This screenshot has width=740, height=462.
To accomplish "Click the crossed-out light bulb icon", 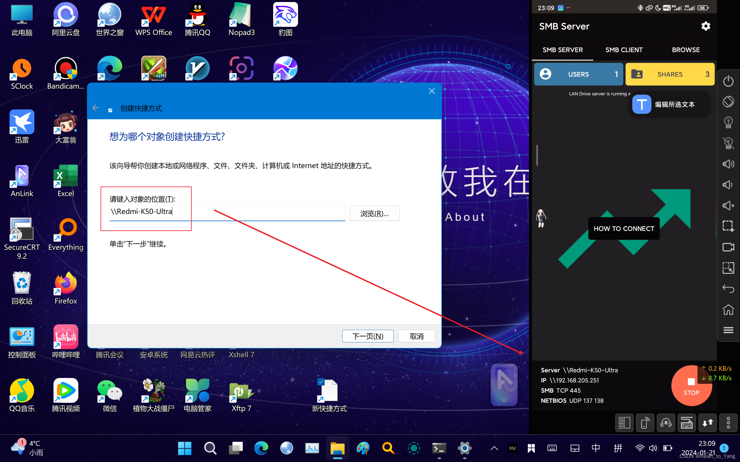I will click(728, 143).
